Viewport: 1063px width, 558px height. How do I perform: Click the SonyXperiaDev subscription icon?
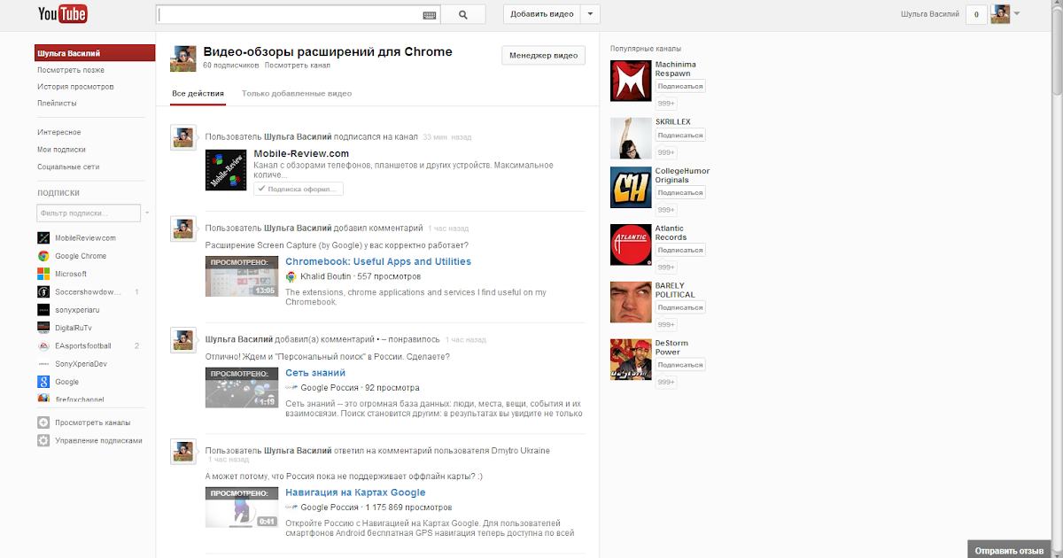click(43, 364)
